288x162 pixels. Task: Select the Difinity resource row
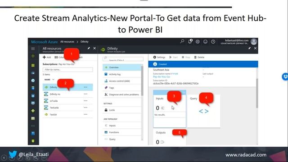(68, 87)
